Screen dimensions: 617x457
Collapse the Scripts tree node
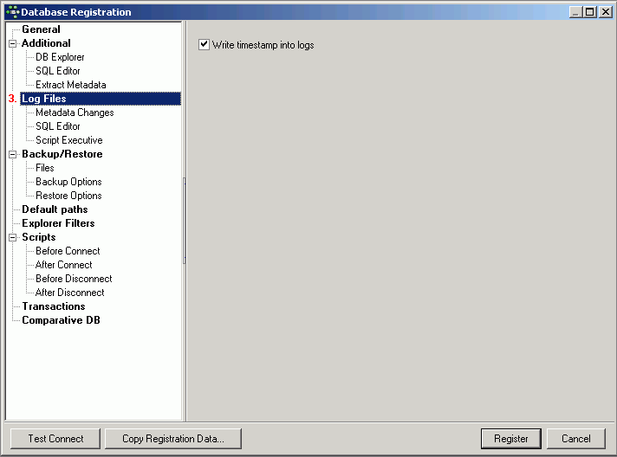click(13, 237)
